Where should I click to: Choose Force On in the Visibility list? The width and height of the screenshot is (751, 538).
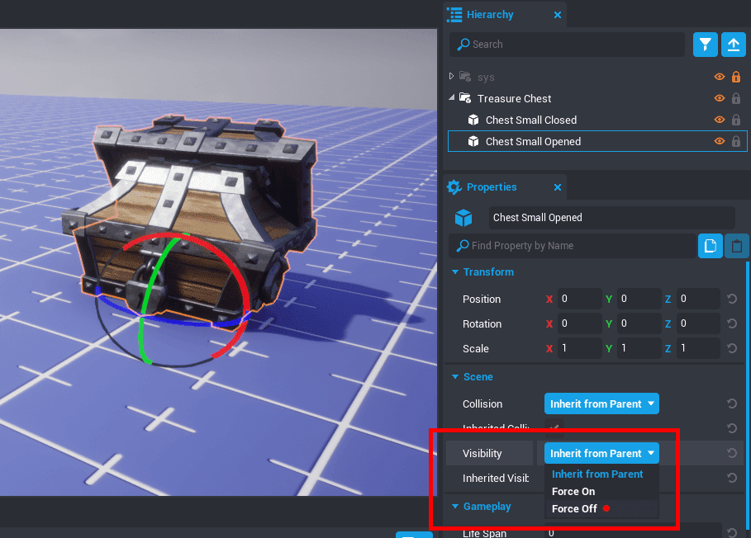pyautogui.click(x=573, y=492)
